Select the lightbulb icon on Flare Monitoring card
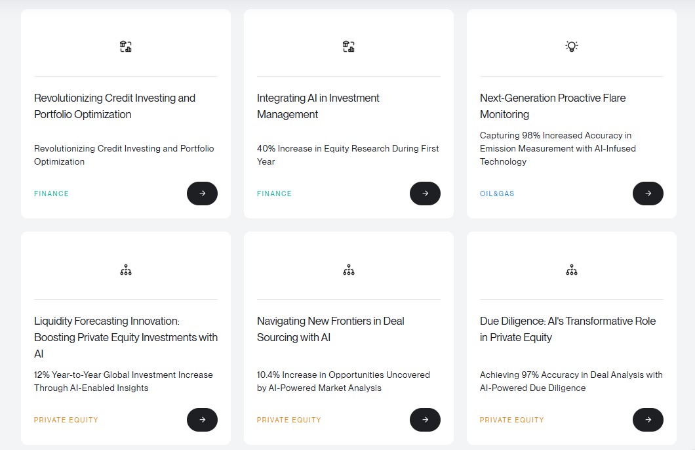This screenshot has width=695, height=450. [x=571, y=46]
